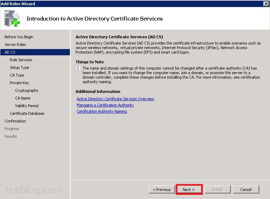Click the server role wizard icon
This screenshot has height=199, width=270.
click(12, 18)
